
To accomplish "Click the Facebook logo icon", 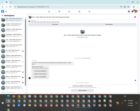I will point(3,11).
